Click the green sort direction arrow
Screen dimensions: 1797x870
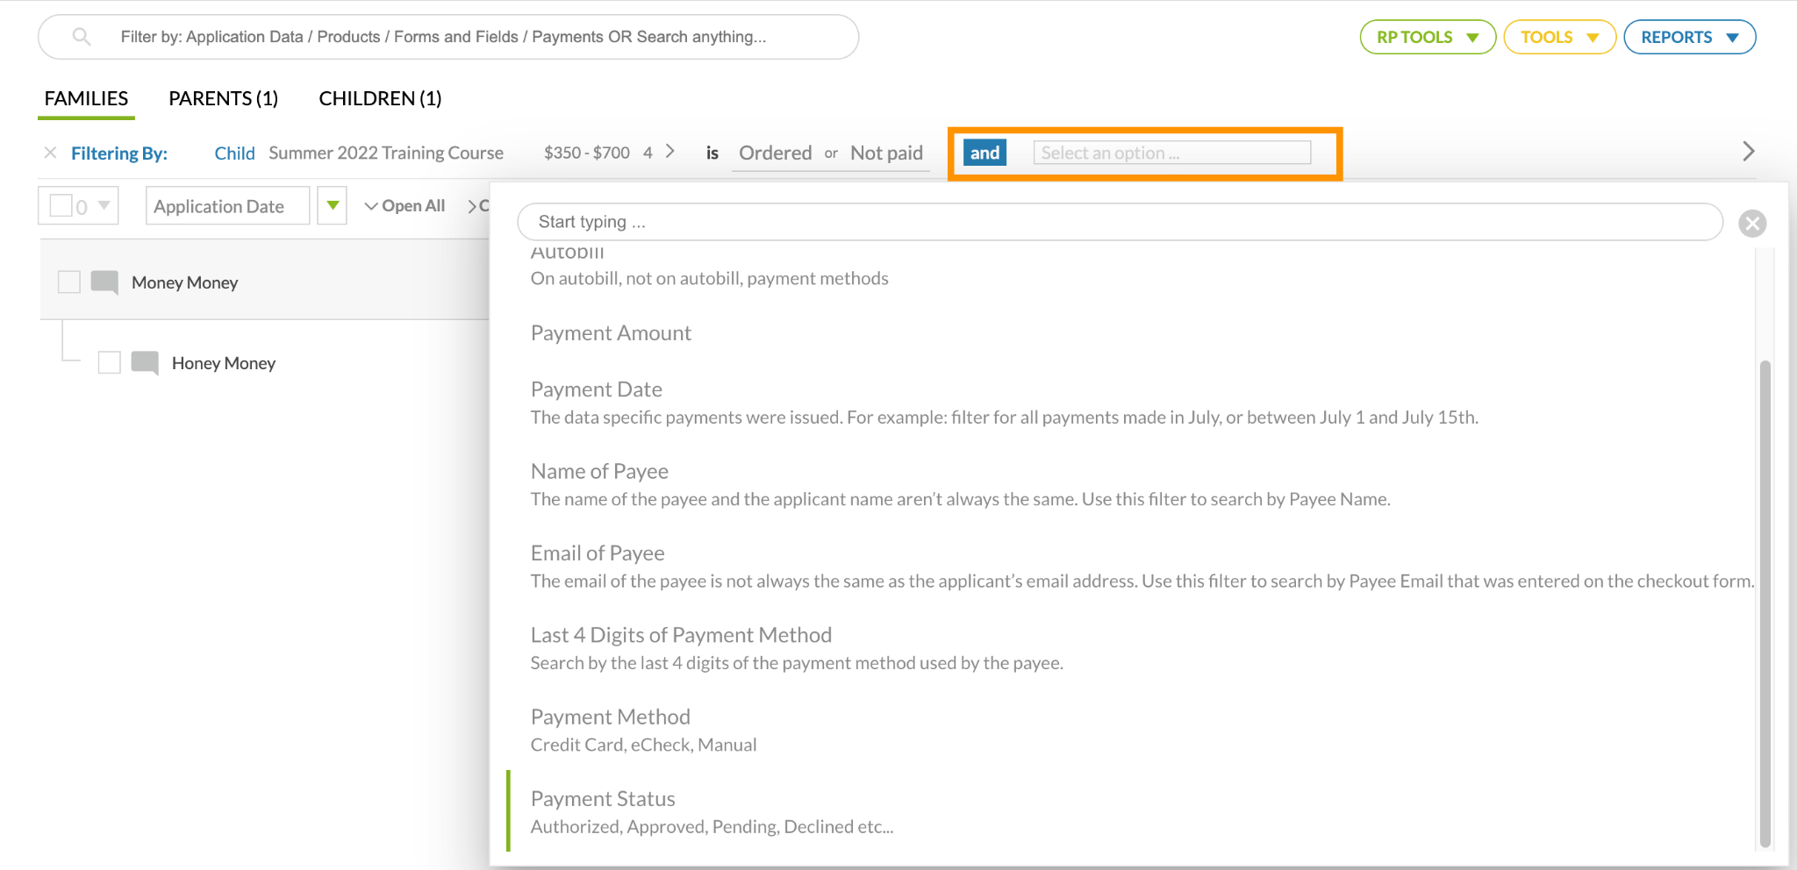pos(333,206)
